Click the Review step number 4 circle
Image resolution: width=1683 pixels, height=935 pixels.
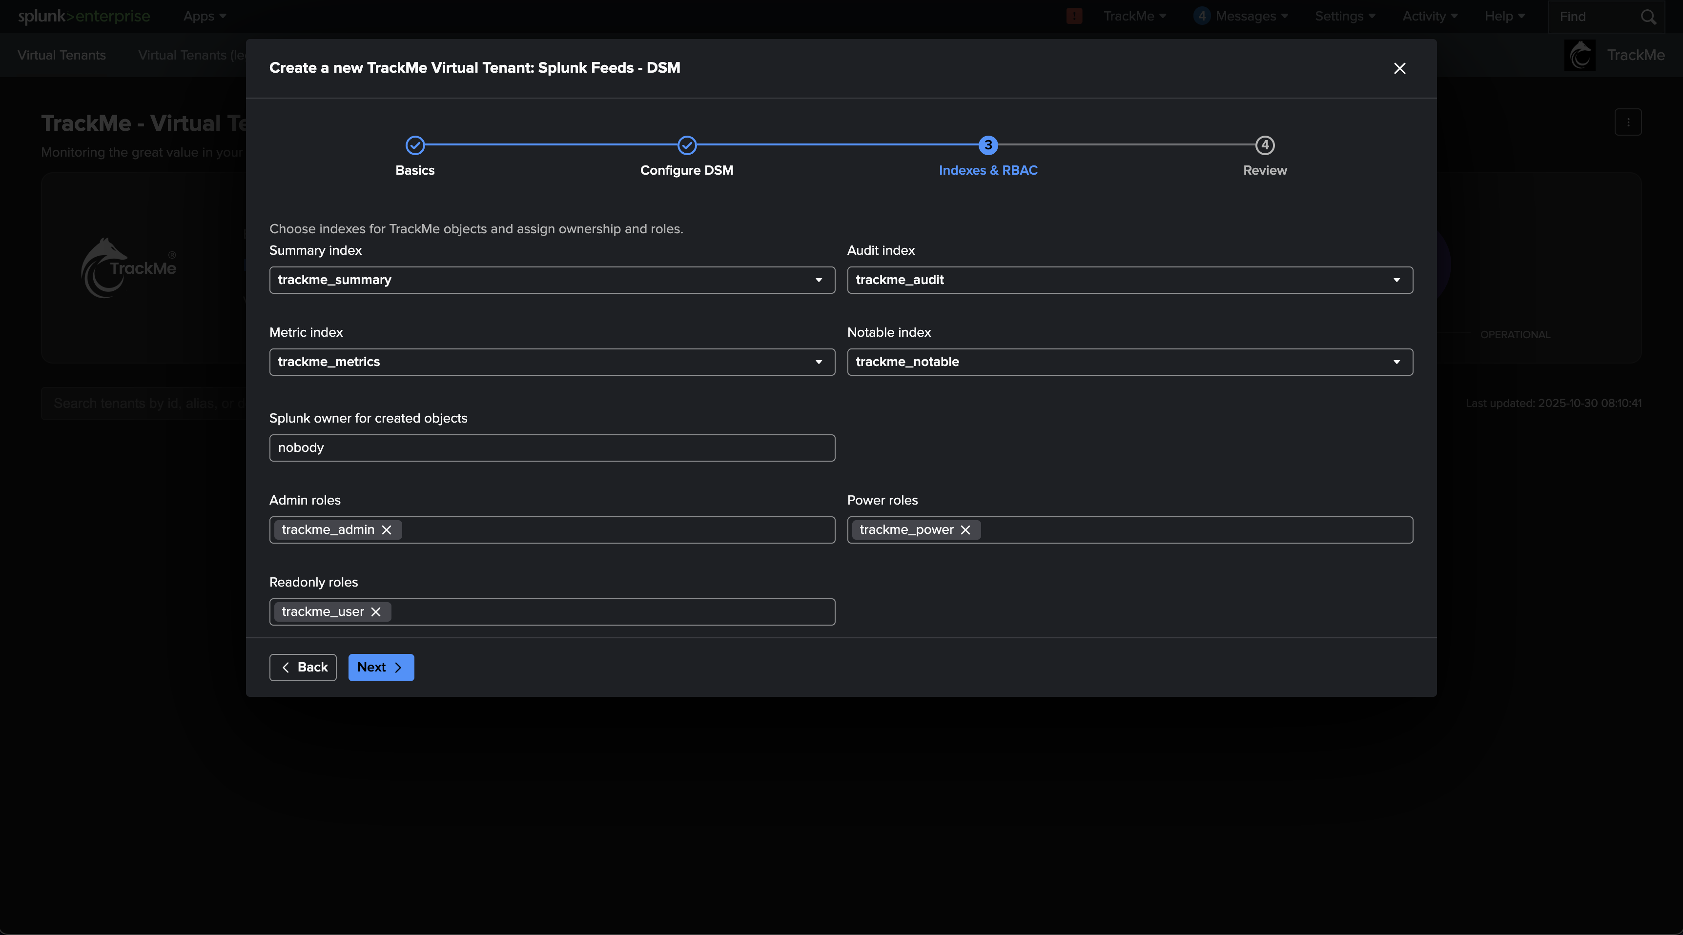point(1265,145)
